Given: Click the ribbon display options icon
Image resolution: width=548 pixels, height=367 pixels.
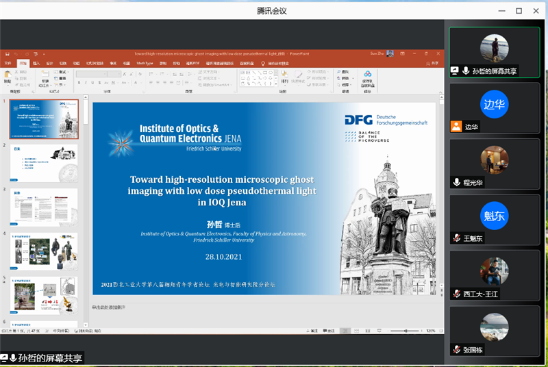Looking at the screenshot, I should point(402,53).
